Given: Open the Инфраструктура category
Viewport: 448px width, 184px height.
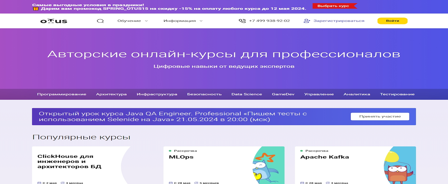Looking at the screenshot, I should [157, 94].
